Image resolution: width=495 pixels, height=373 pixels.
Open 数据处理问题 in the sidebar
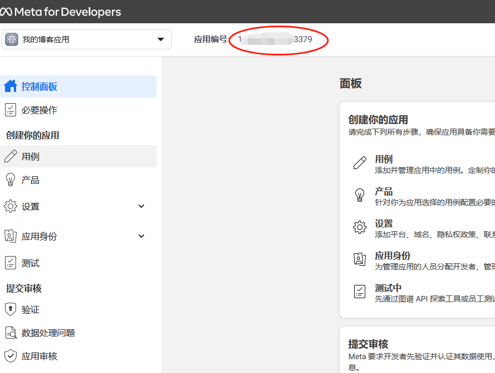(x=78, y=333)
